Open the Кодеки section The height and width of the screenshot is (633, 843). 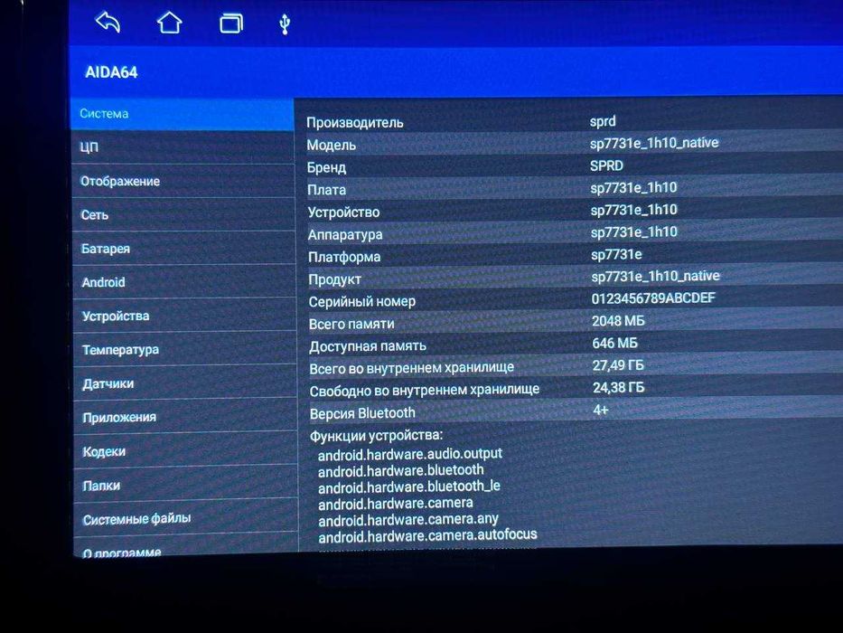point(186,451)
